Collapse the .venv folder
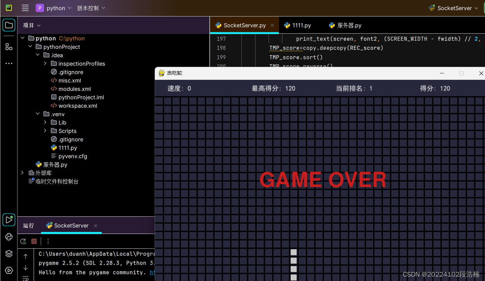485x281 pixels. click(x=38, y=114)
